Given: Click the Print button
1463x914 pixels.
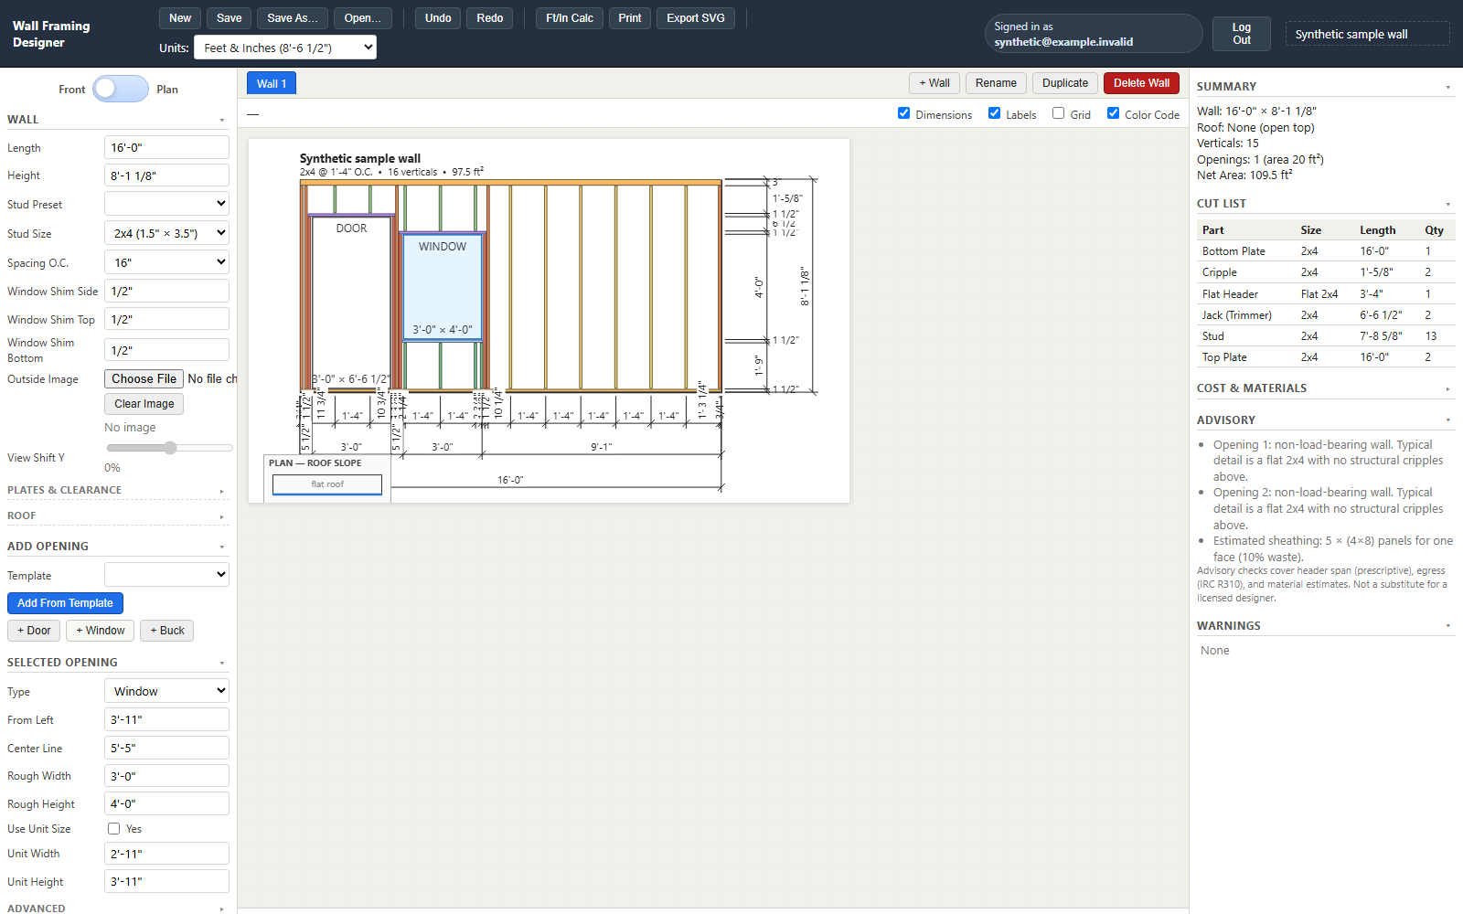Looking at the screenshot, I should 630,18.
